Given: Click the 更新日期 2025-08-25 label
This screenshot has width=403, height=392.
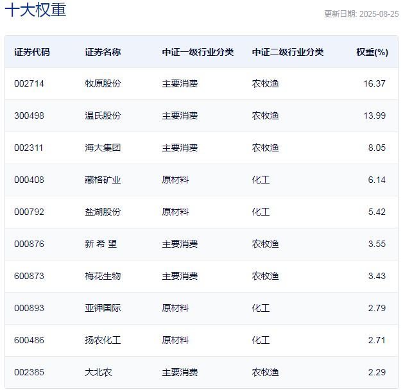Looking at the screenshot, I should [x=361, y=14].
